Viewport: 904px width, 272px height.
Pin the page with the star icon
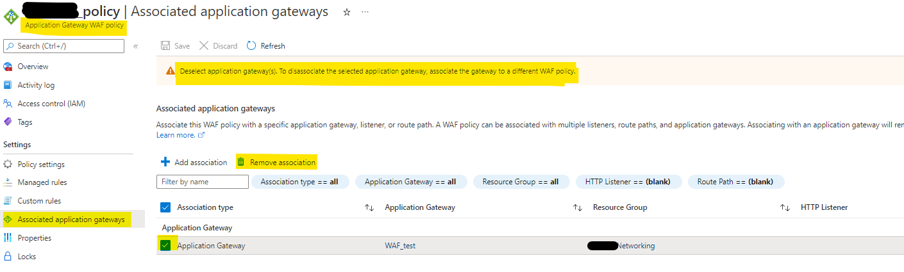click(347, 12)
